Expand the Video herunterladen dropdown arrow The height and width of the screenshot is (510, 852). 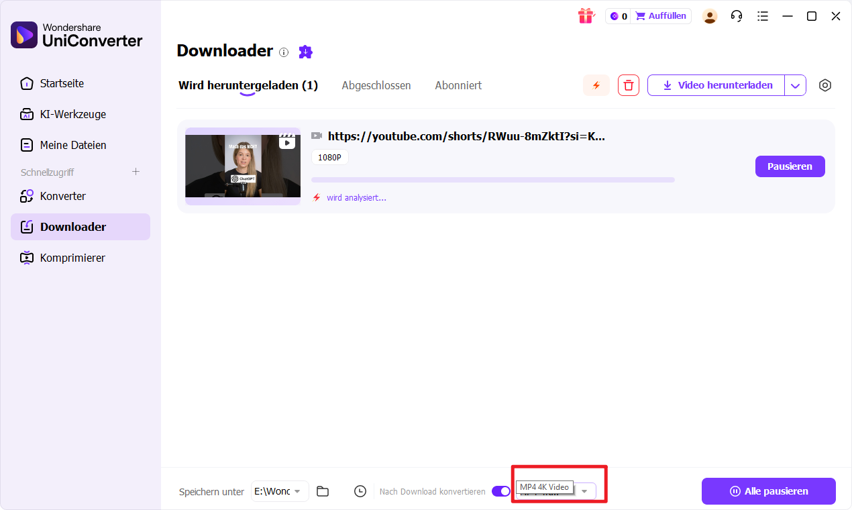[x=796, y=85]
